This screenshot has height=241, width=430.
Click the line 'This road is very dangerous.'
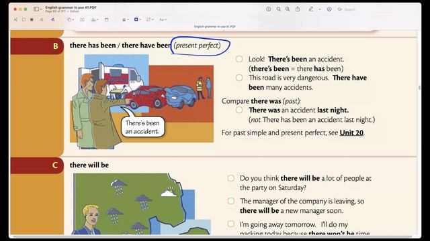[288, 78]
